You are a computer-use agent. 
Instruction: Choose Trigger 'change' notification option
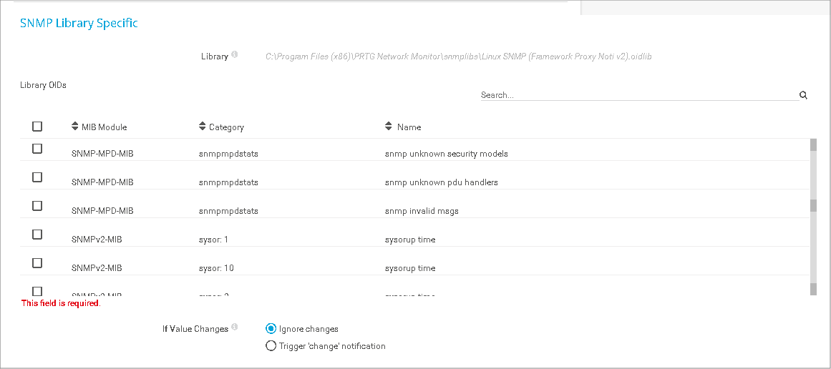point(271,346)
